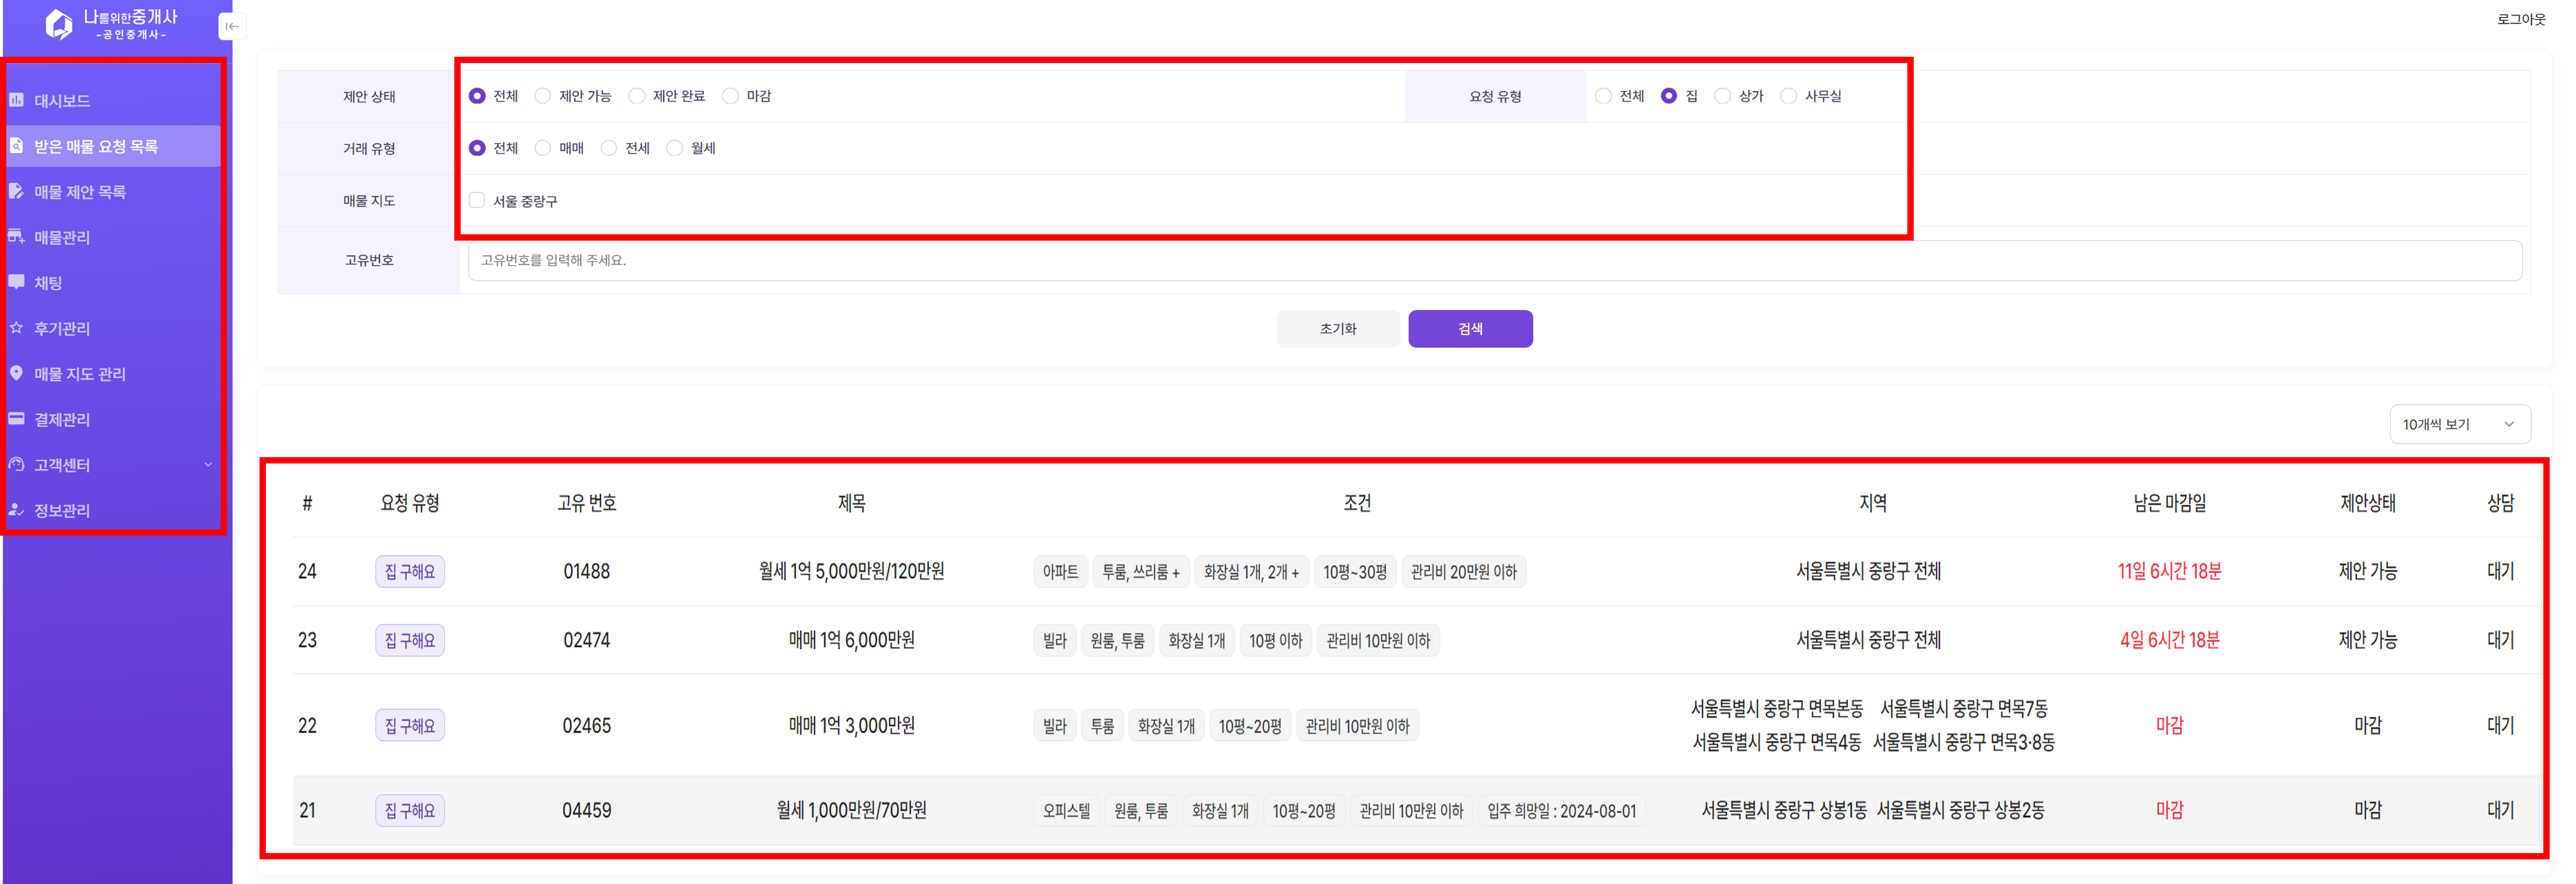Click the chat bubble icon
2576x884 pixels.
[17, 282]
